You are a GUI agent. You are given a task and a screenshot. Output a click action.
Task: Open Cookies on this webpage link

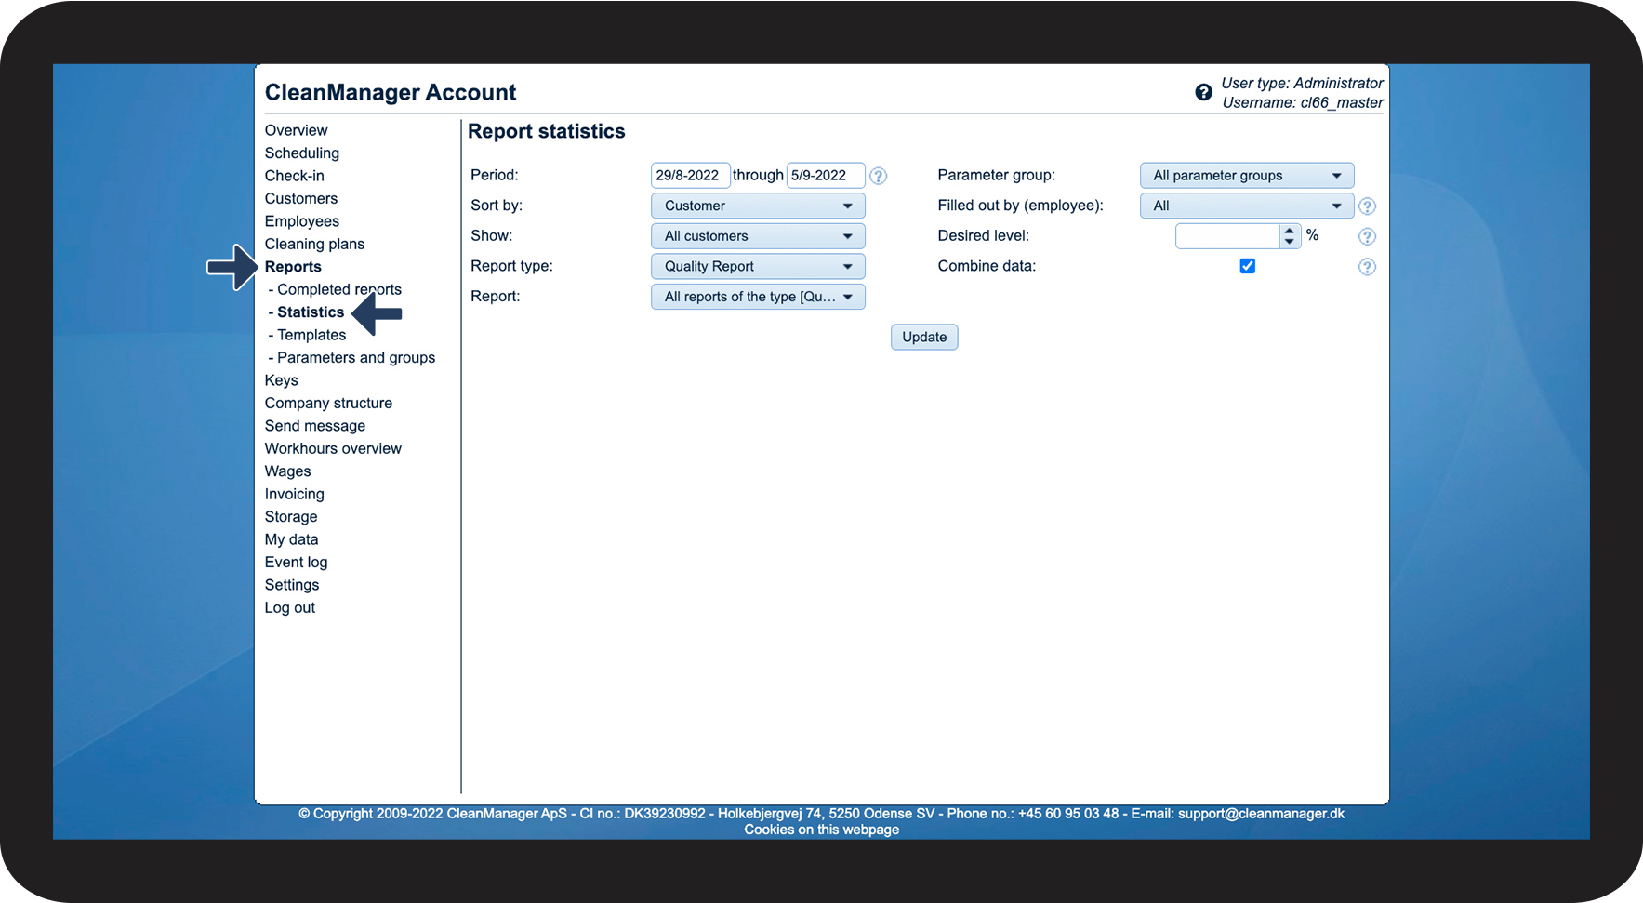click(x=822, y=830)
